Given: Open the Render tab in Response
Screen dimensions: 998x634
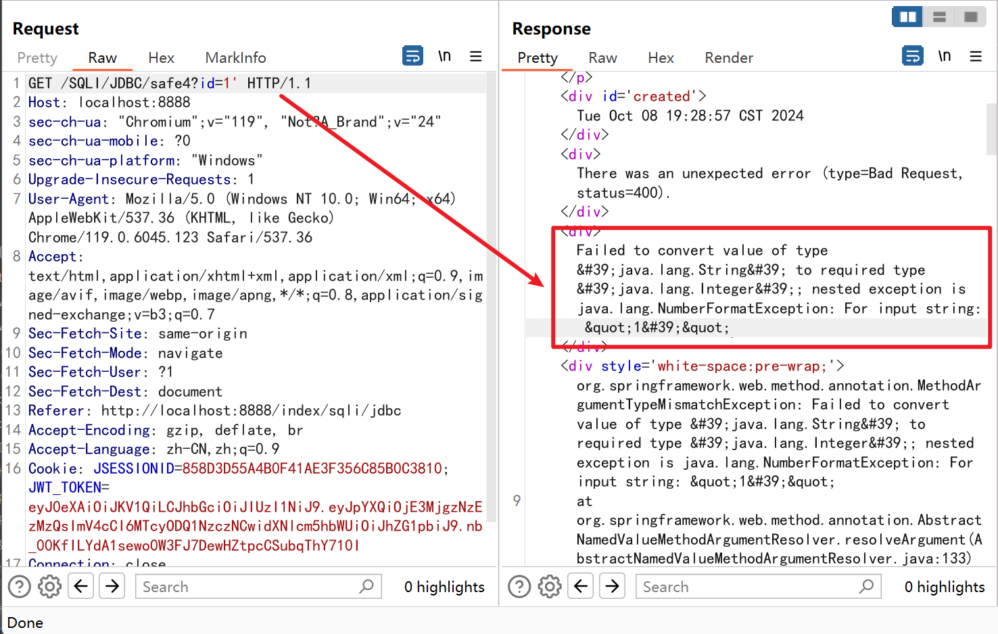Looking at the screenshot, I should 728,58.
